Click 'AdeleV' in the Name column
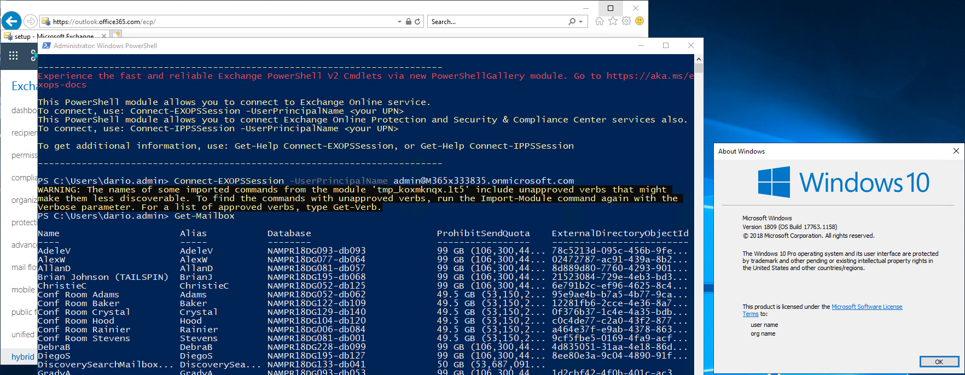This screenshot has height=375, width=965. tap(54, 251)
